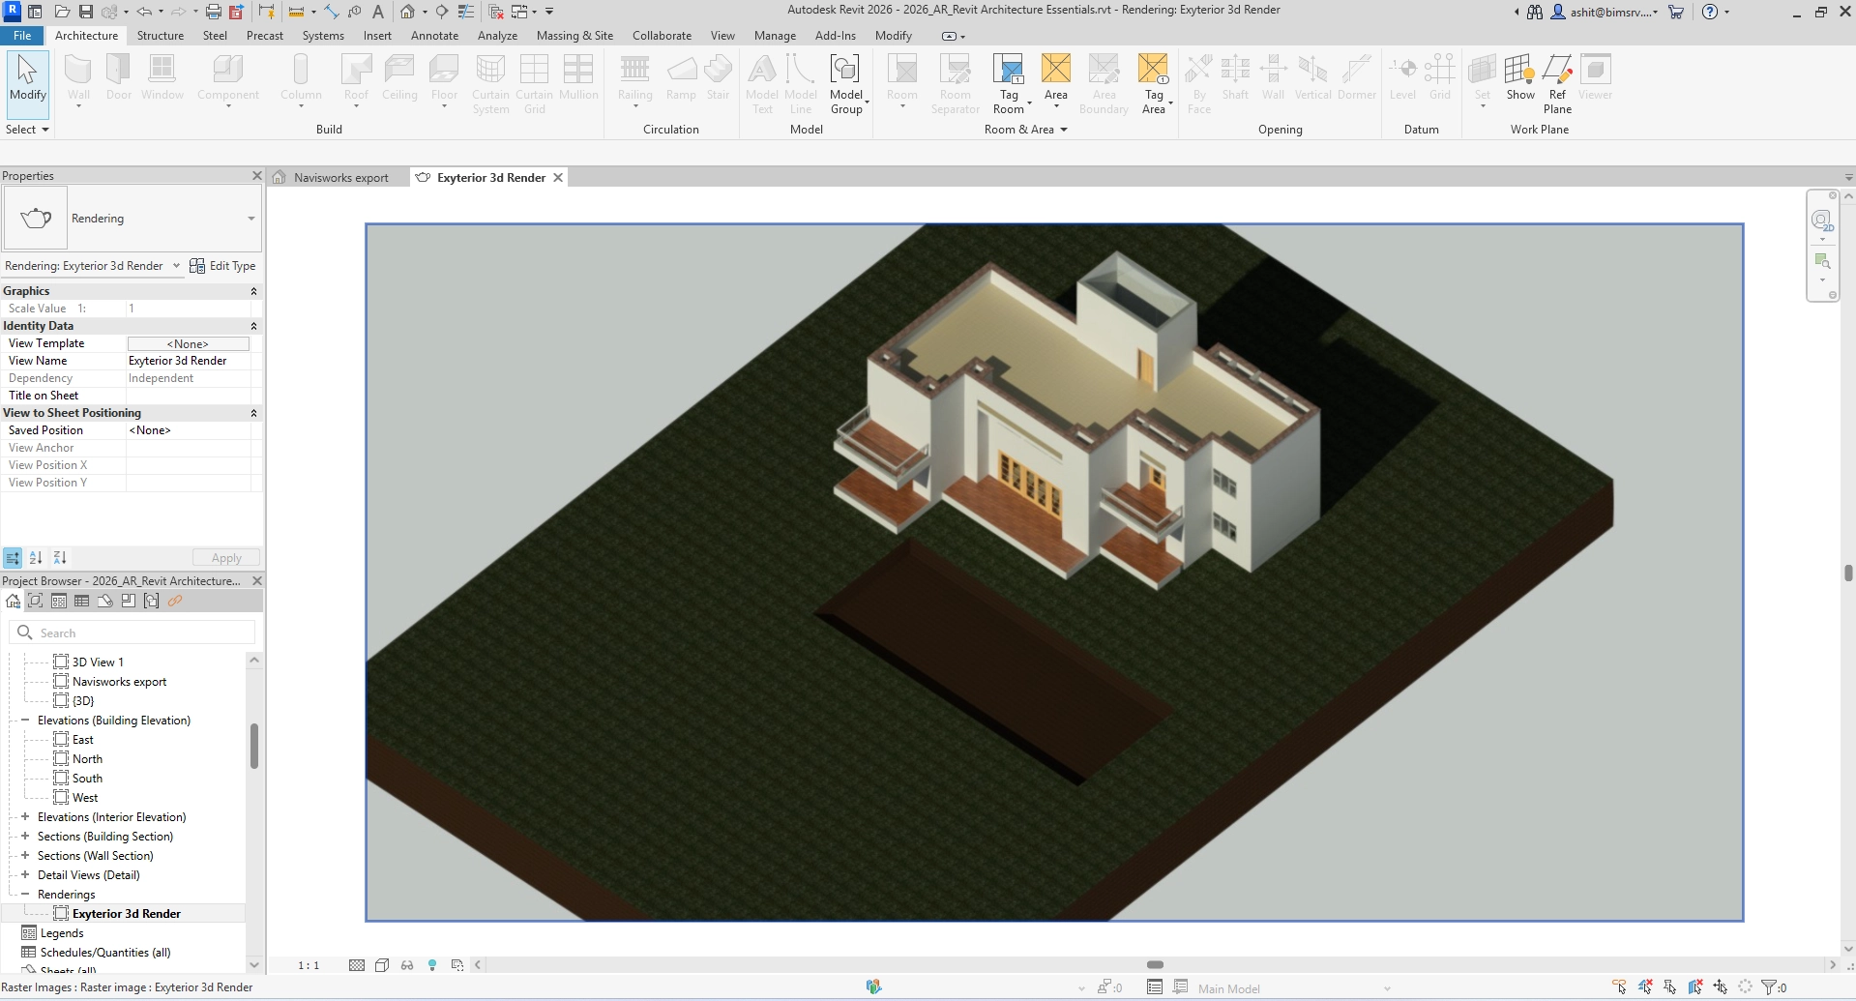Click the Project Browser vertical scrollbar thumb
Image resolution: width=1856 pixels, height=1001 pixels.
pos(254,746)
